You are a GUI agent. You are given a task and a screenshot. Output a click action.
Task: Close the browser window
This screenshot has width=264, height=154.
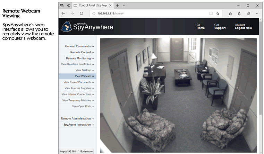click(x=257, y=6)
